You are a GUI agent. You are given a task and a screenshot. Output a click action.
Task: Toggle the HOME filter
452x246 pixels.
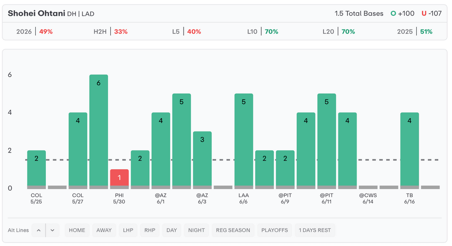(77, 230)
